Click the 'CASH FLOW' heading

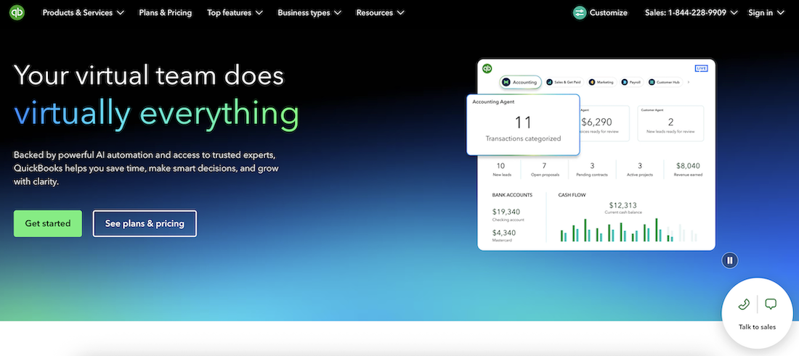(572, 195)
